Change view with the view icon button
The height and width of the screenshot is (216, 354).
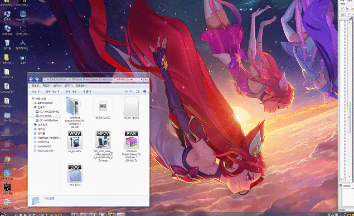click(127, 92)
